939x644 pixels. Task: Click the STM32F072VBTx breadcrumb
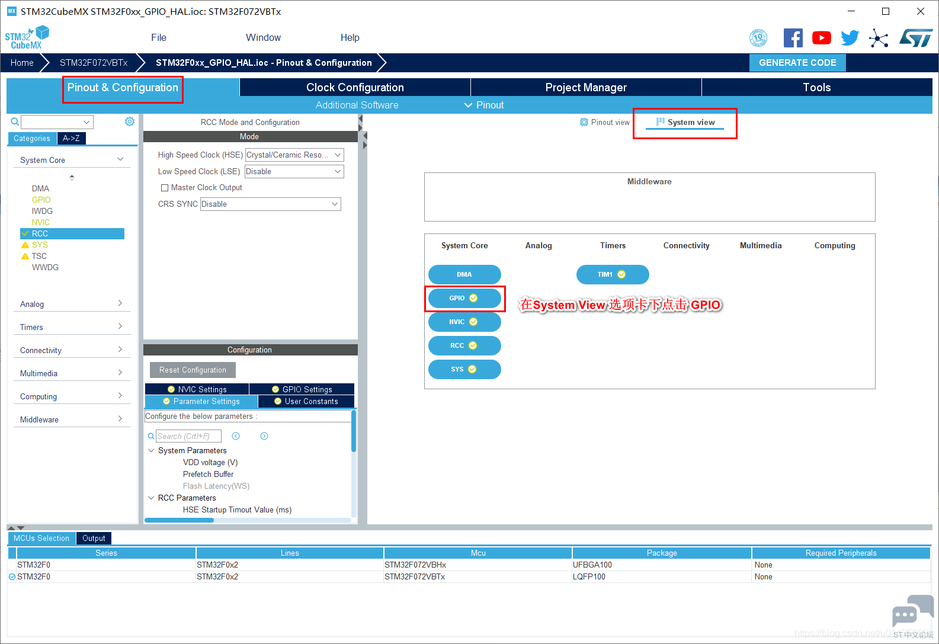pyautogui.click(x=94, y=63)
